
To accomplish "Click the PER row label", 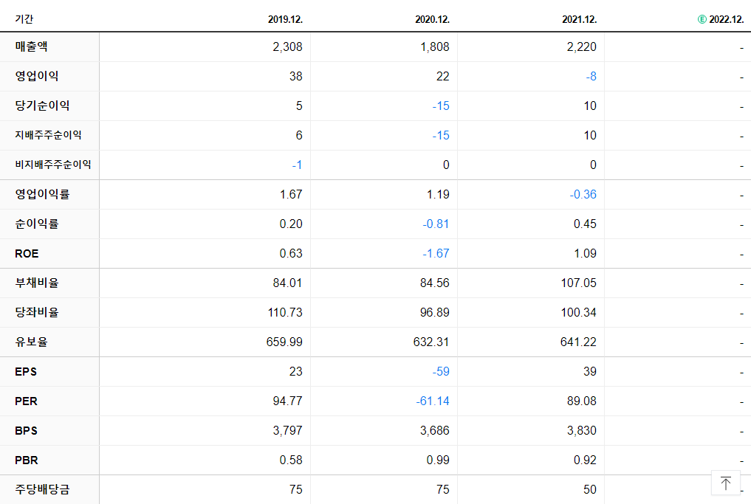I will 26,401.
